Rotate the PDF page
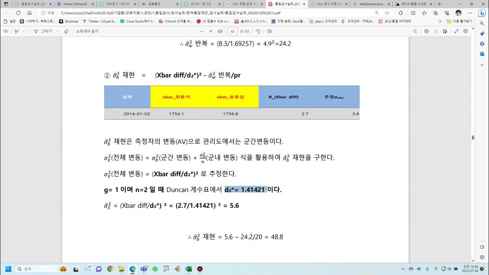 258,31
